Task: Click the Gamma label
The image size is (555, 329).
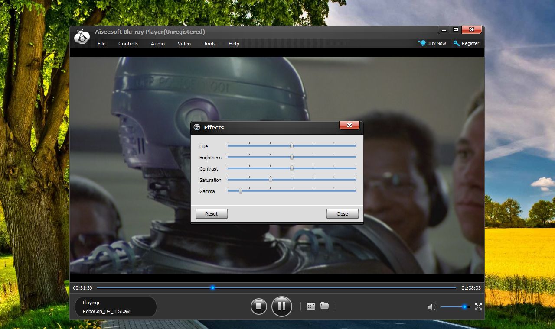Action: [207, 191]
